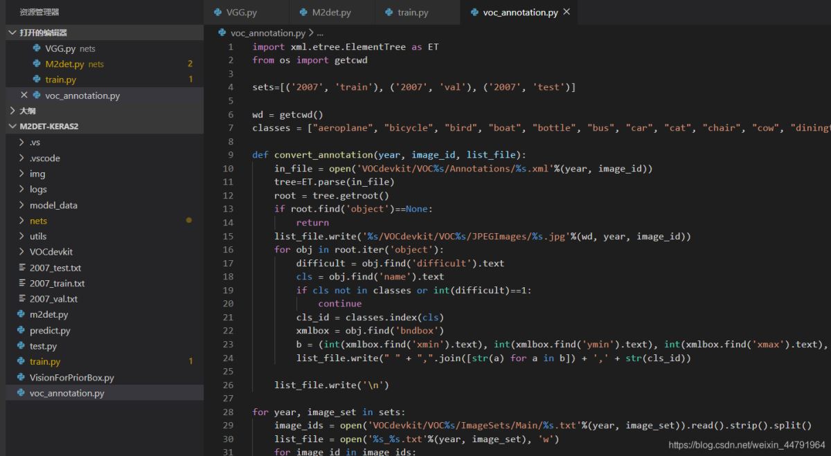The image size is (831, 456).
Task: Switch to the train.py tab
Action: click(x=413, y=12)
